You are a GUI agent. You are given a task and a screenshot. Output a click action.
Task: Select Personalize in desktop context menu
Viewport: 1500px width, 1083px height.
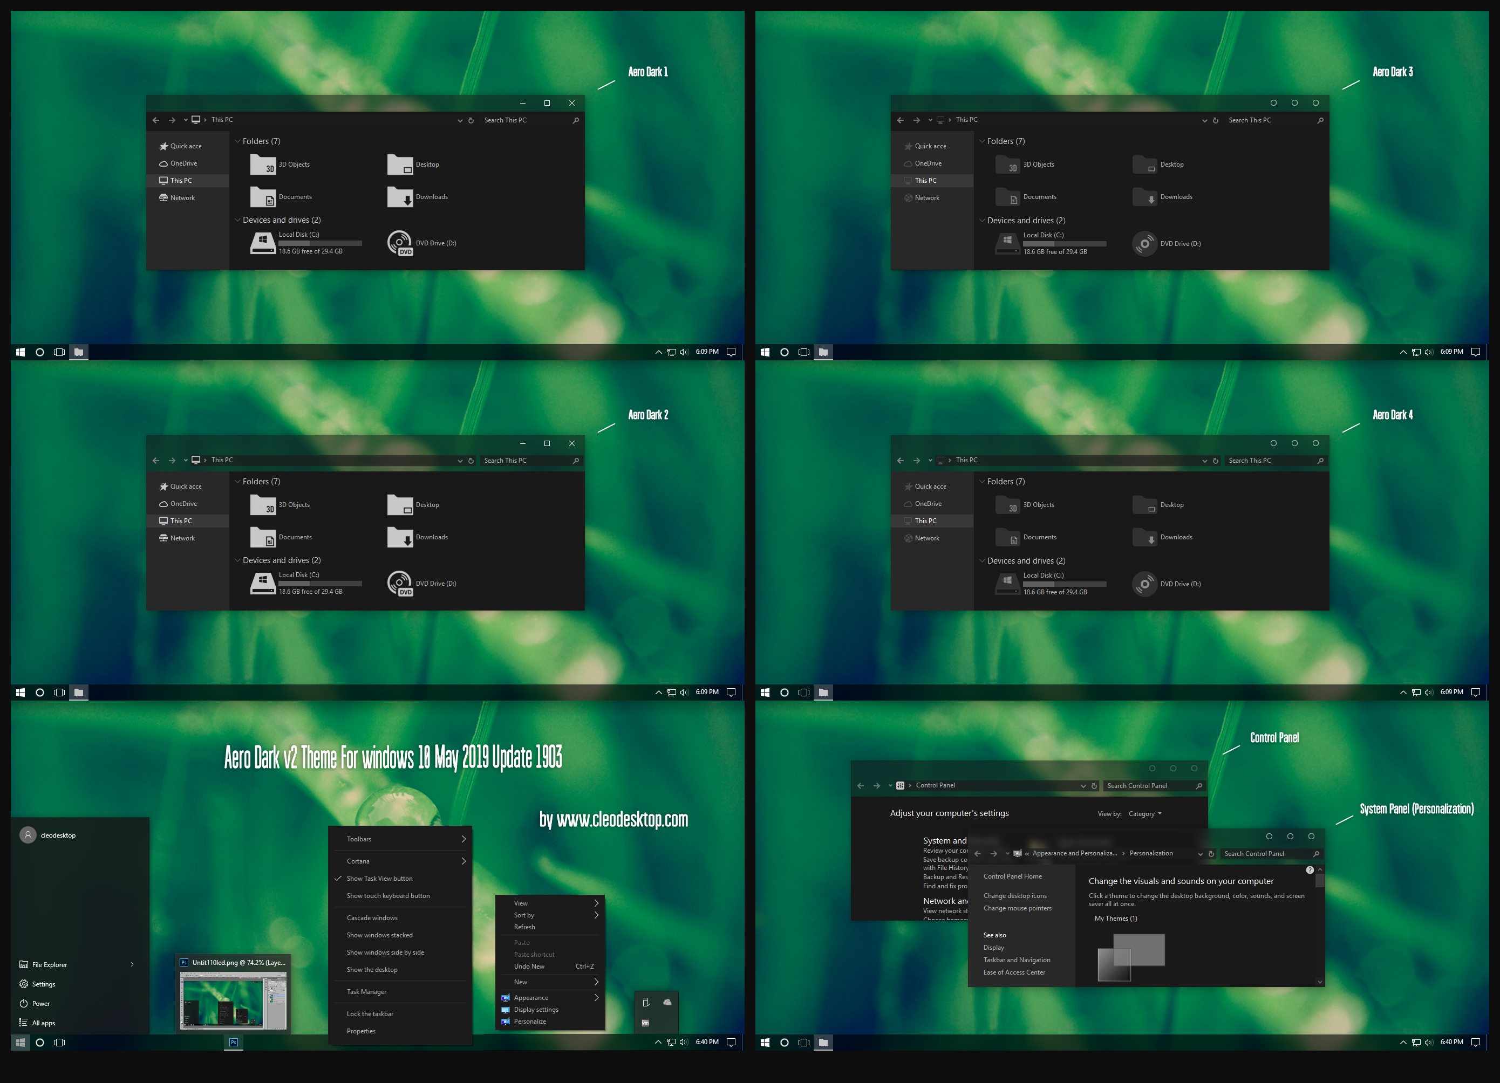[550, 1022]
